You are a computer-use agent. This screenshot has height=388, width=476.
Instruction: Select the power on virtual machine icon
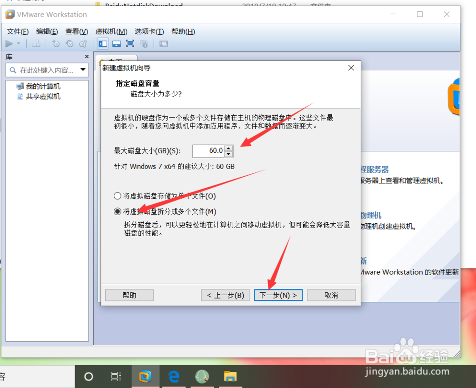(x=10, y=43)
